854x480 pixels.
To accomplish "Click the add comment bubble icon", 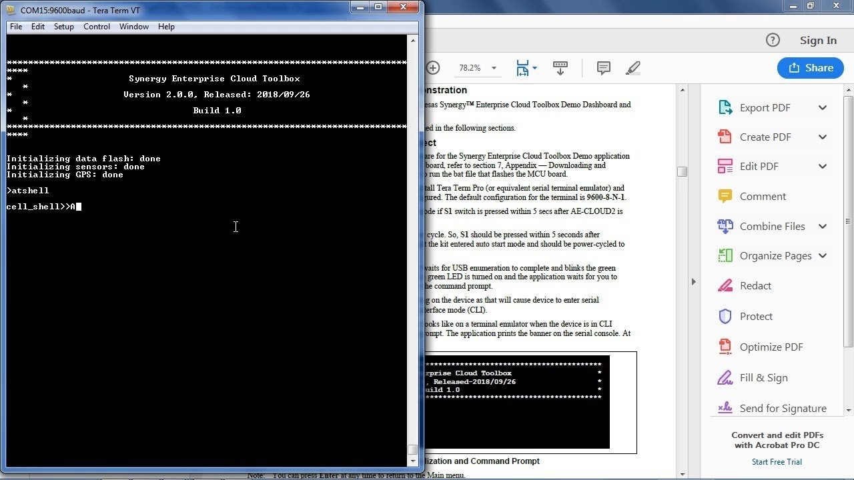I will click(604, 68).
